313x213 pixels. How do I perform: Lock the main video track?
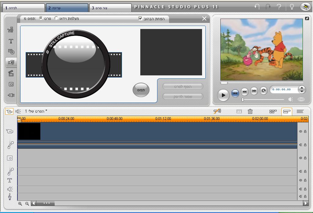pyautogui.click(x=305, y=131)
